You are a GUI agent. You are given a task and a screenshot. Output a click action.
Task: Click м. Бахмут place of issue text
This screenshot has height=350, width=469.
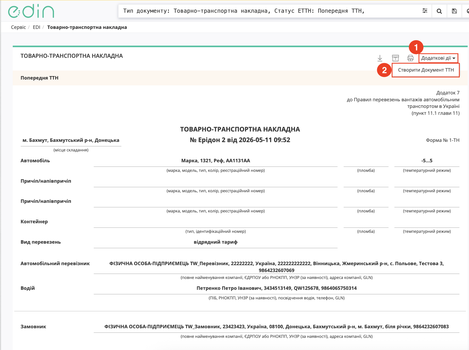point(71,140)
